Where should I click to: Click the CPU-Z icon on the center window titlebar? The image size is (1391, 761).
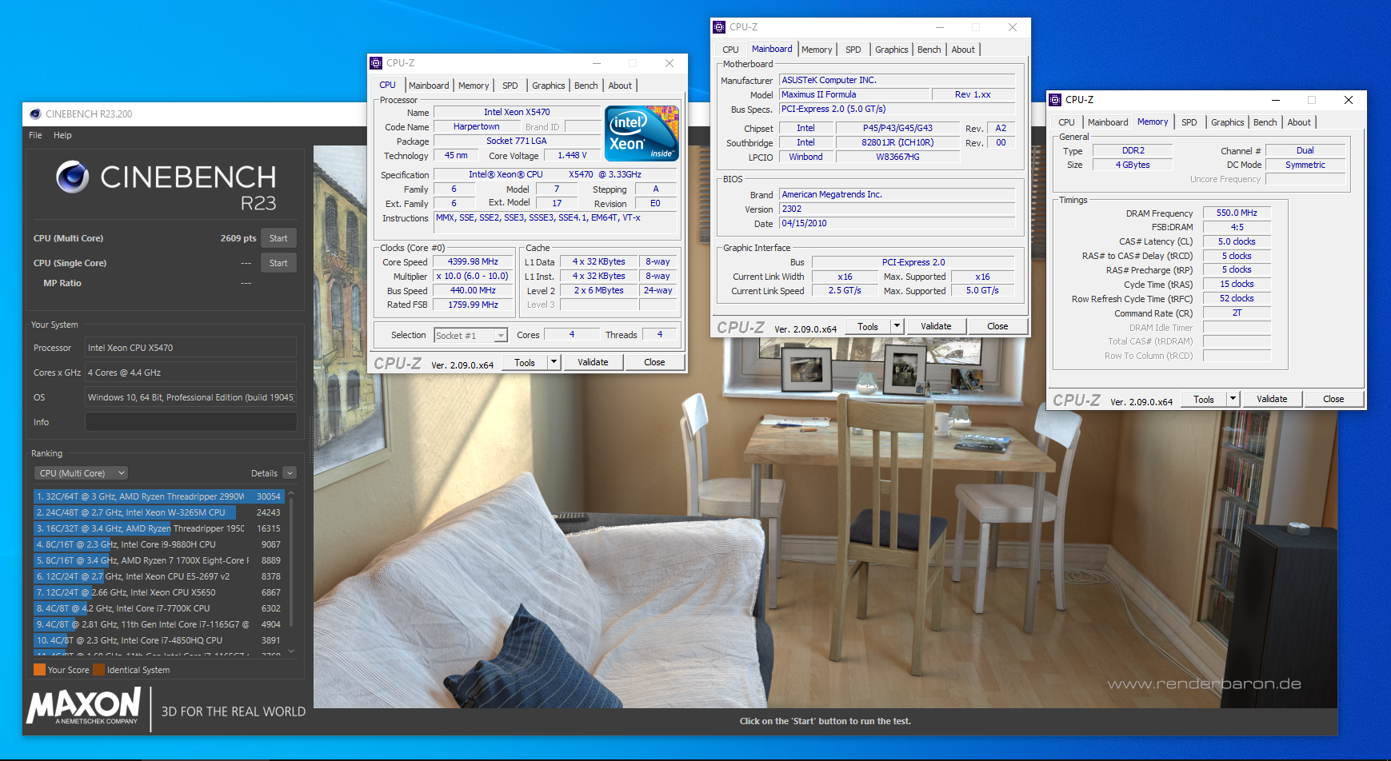click(377, 62)
